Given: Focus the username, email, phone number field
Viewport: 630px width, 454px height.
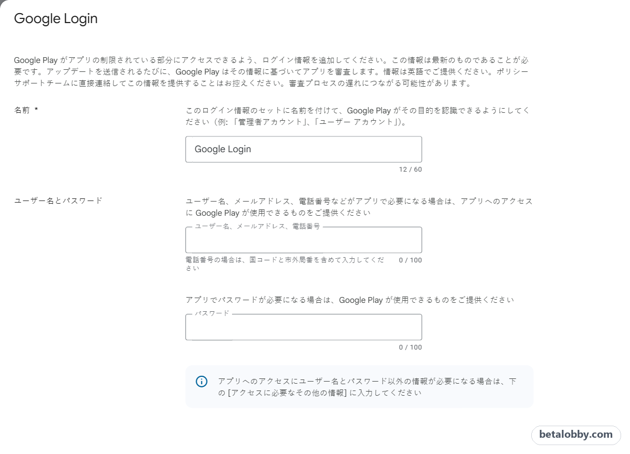Looking at the screenshot, I should (x=303, y=240).
